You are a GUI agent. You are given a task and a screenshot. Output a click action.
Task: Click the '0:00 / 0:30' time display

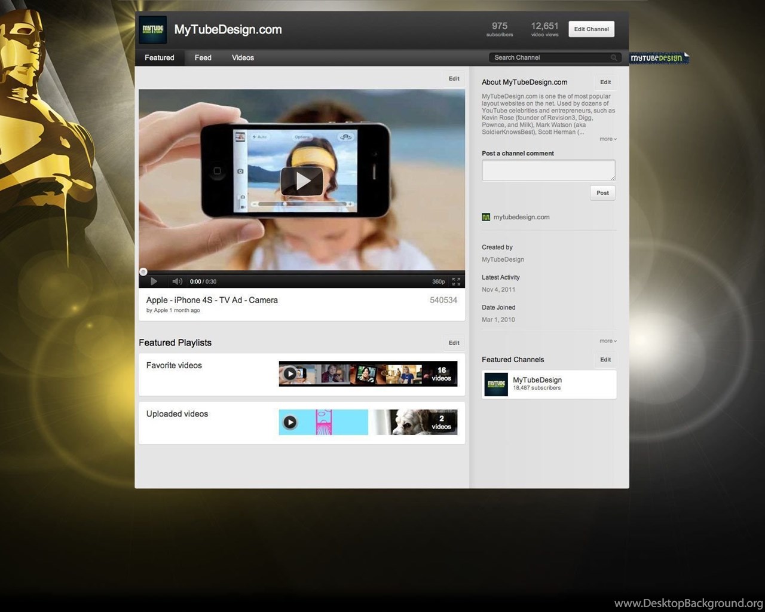coord(203,281)
